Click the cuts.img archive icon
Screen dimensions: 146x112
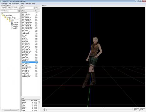12,25
